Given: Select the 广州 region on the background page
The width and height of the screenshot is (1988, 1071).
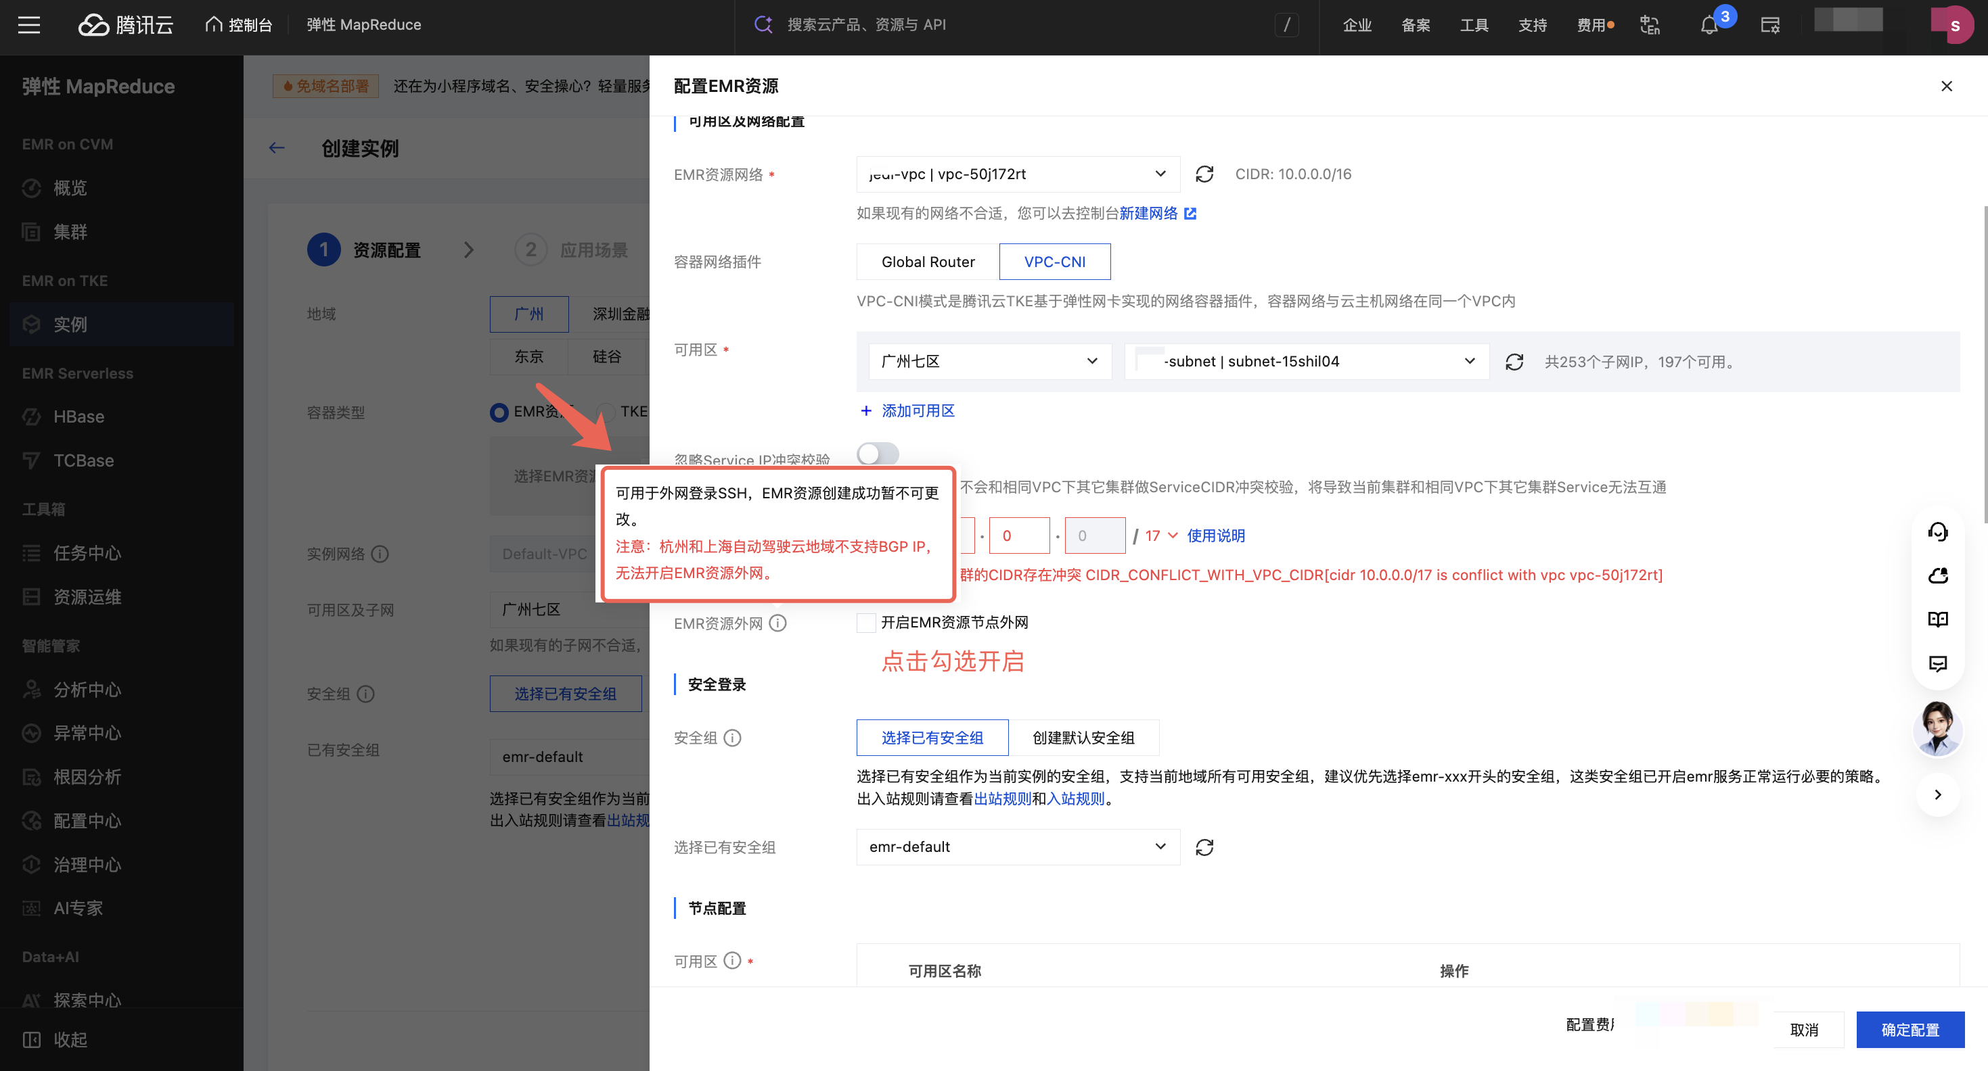Looking at the screenshot, I should coord(529,314).
